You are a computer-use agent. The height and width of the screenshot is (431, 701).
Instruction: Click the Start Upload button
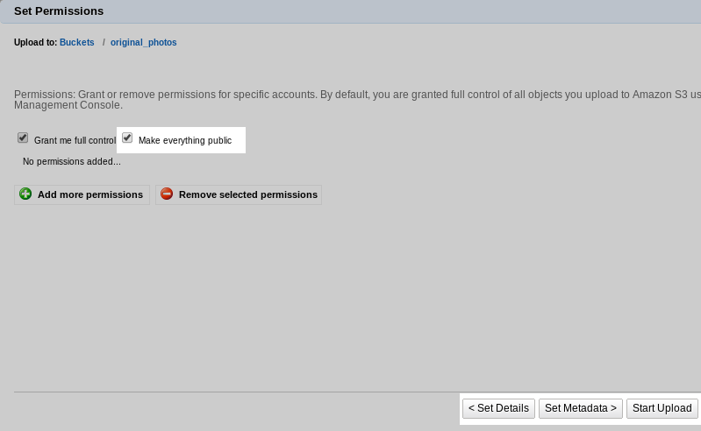(662, 408)
